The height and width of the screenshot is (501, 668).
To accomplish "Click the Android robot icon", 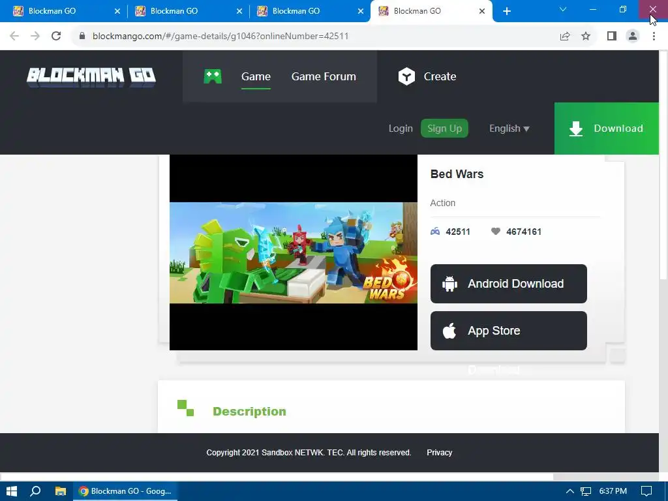I will [449, 284].
